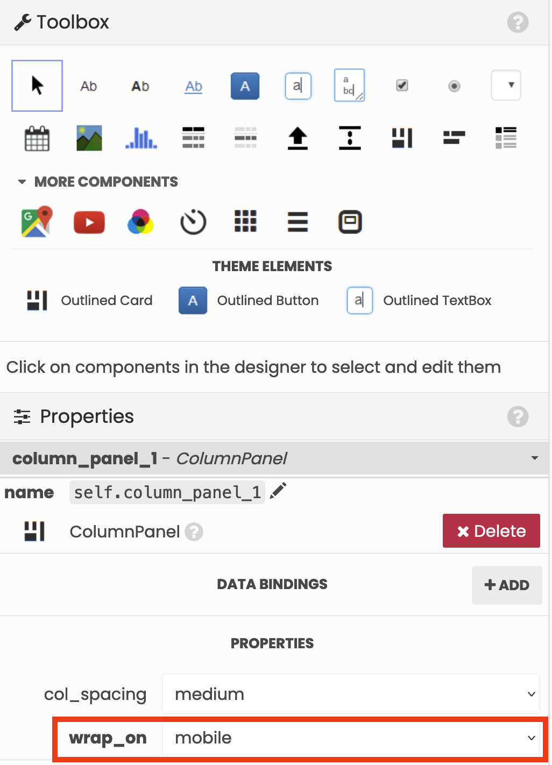Choose the YouTube video component
This screenshot has height=765, width=552.
89,222
